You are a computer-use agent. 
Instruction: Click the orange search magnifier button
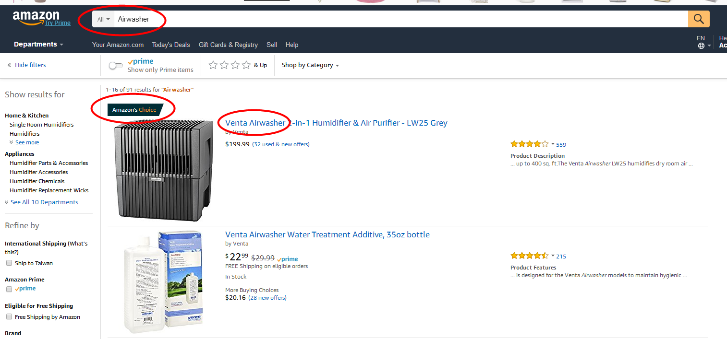pyautogui.click(x=699, y=19)
